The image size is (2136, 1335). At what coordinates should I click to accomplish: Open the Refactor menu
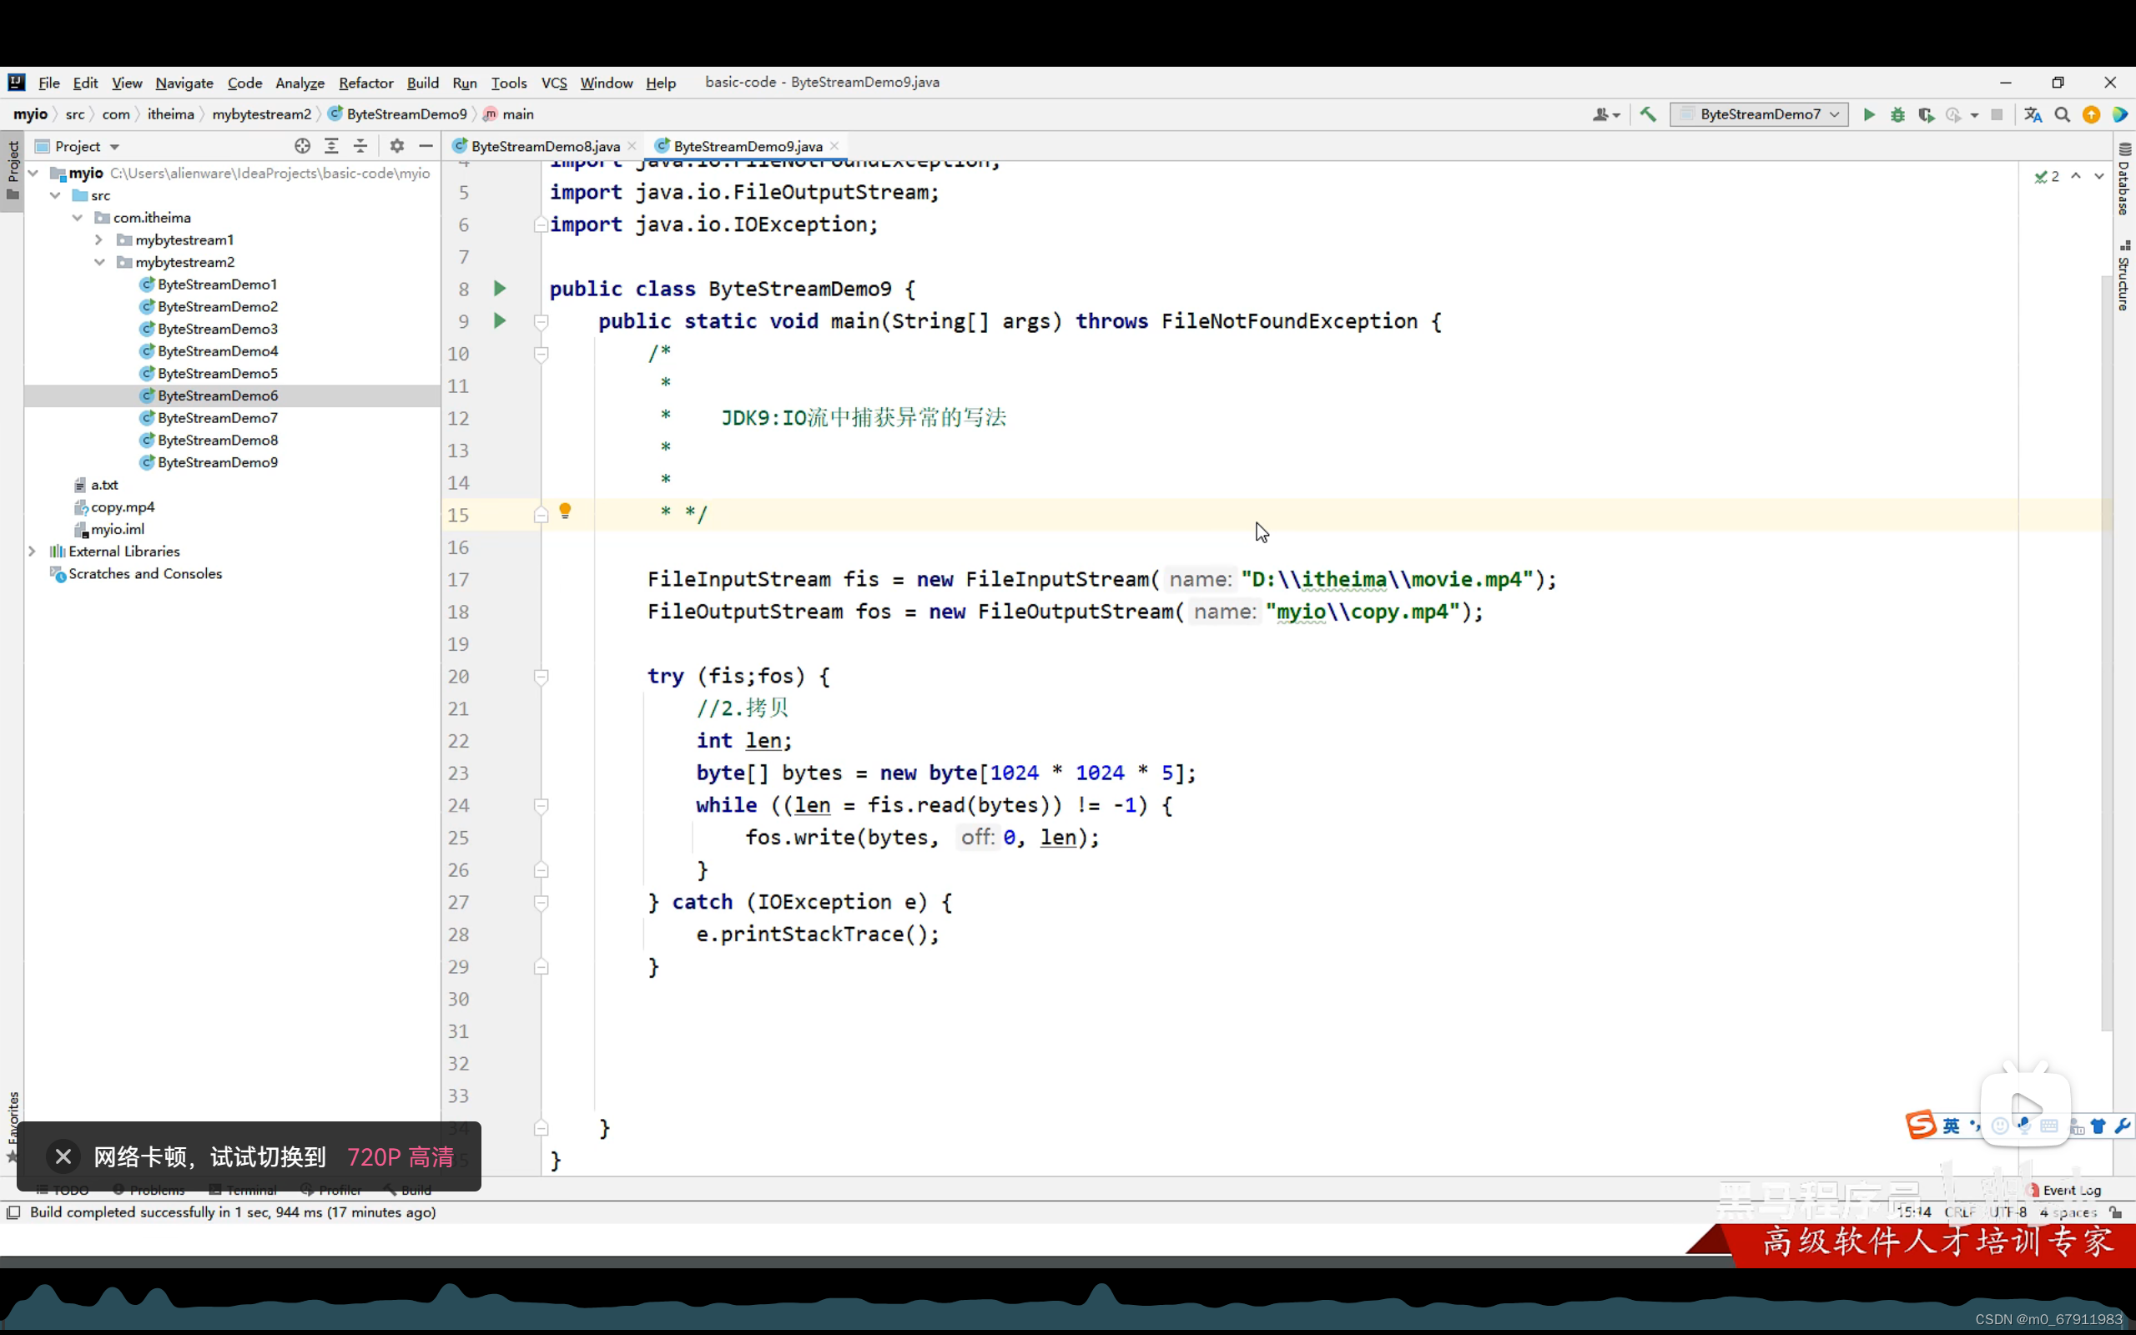point(365,83)
